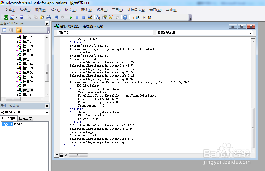Screen dimensions: 265x171
Task: Select 模块2 in project tree
Action: click(27, 50)
